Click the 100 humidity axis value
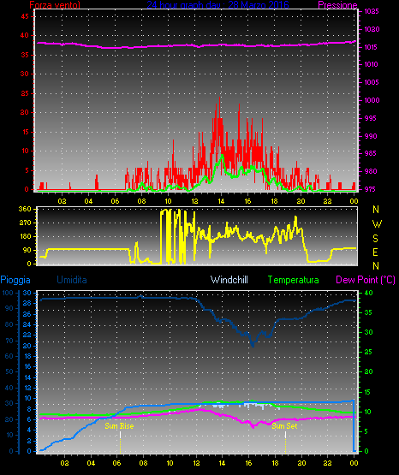This screenshot has height=475, width=399. coord(8,293)
